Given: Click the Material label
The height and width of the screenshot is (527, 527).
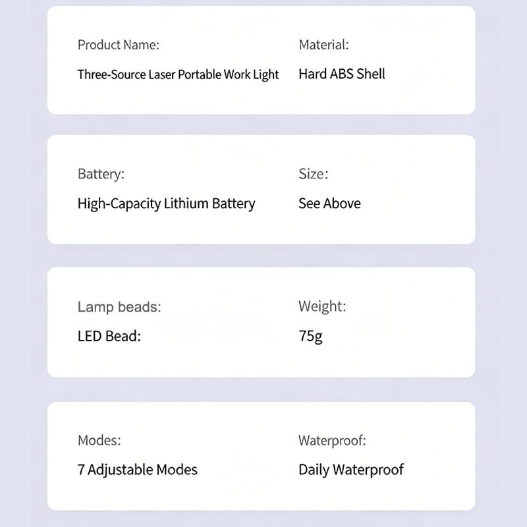Looking at the screenshot, I should 323,45.
